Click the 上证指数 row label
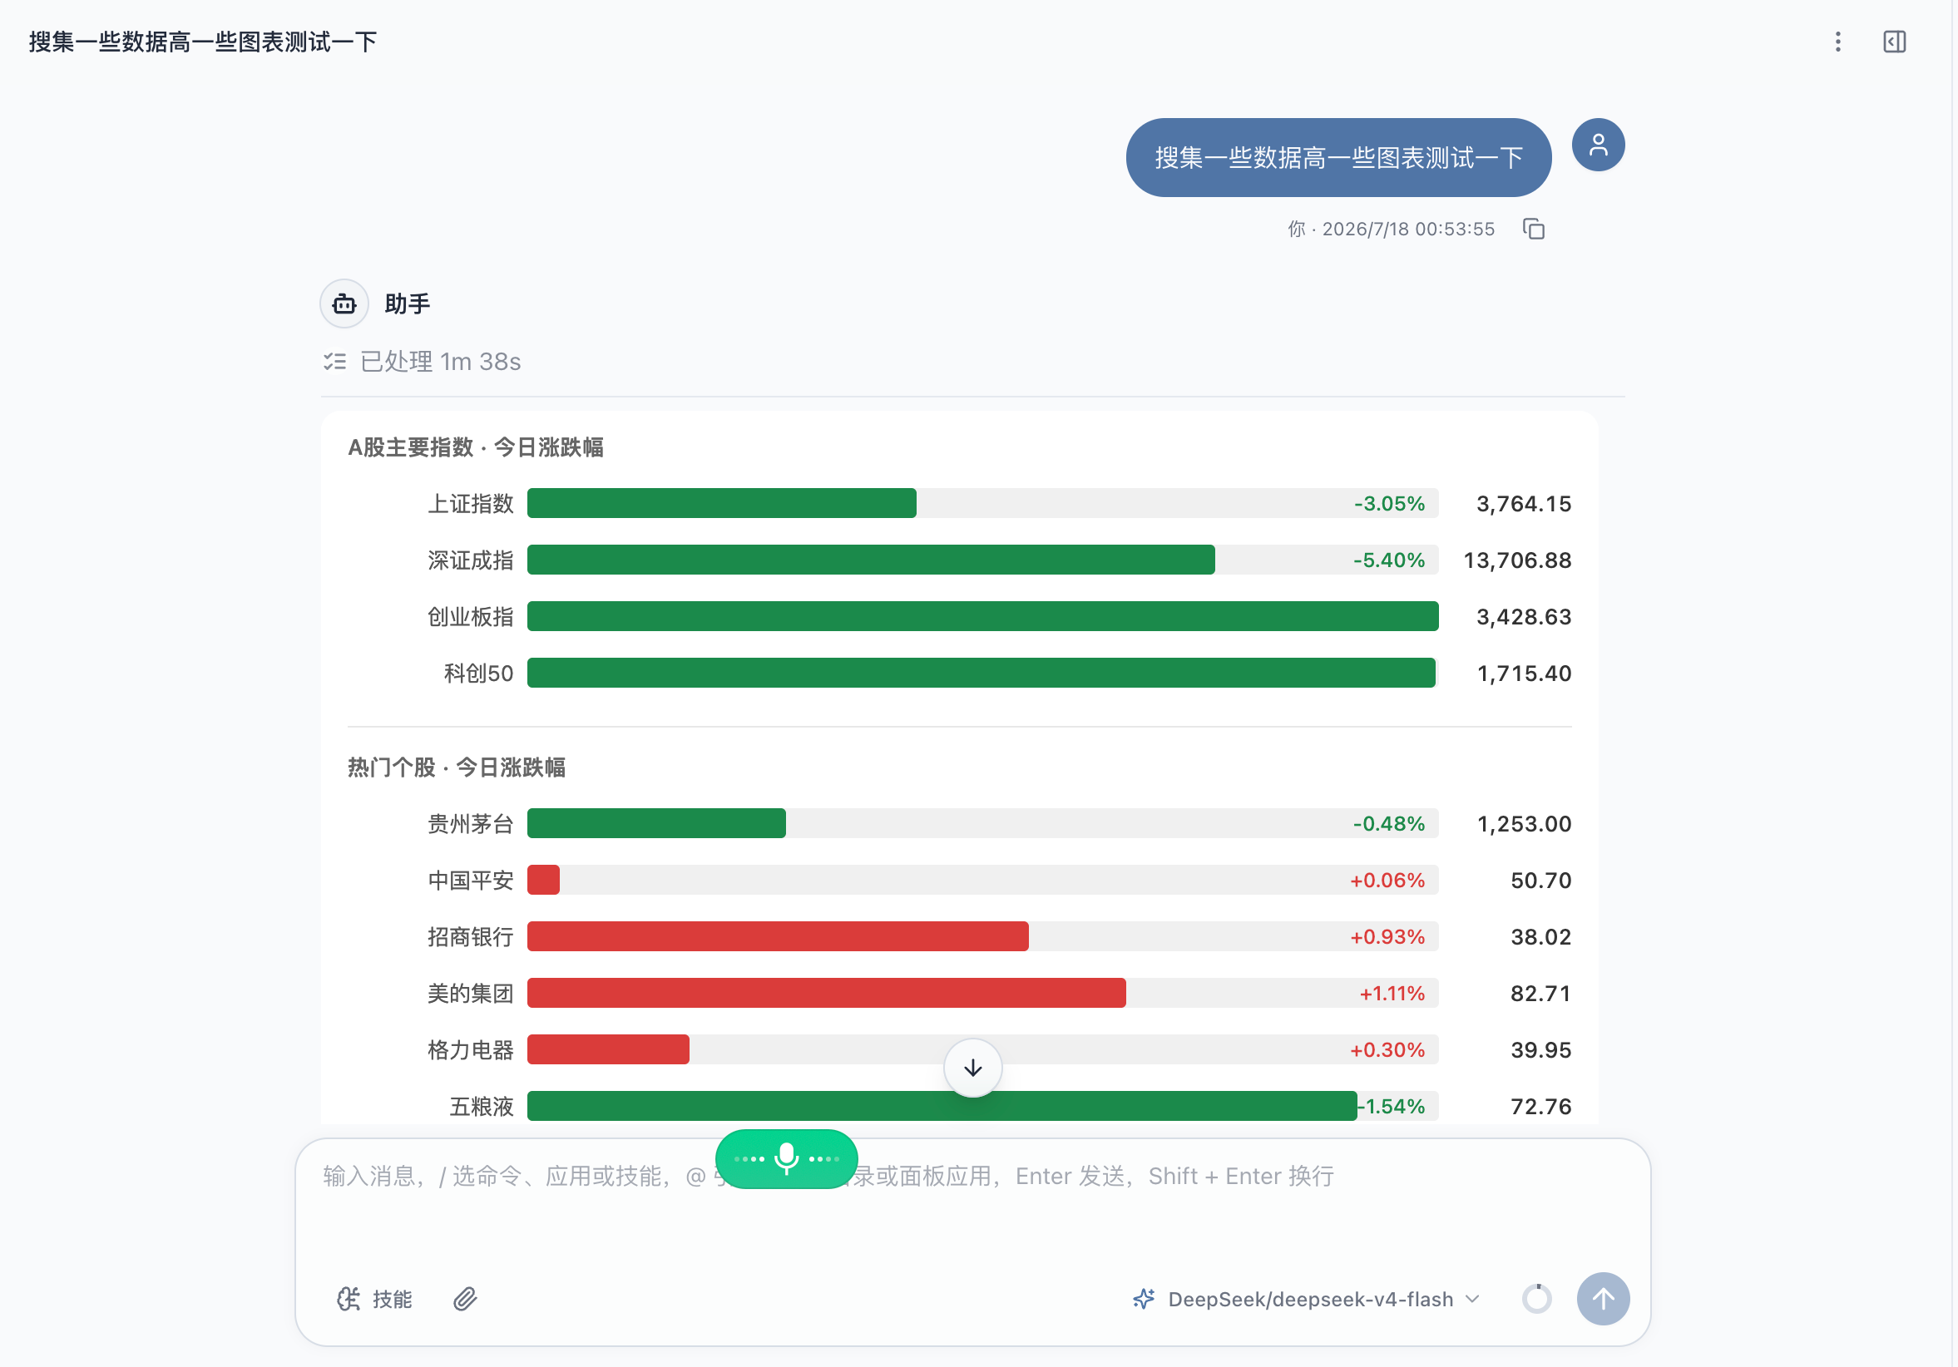Screen dimensions: 1958x1367 point(471,503)
